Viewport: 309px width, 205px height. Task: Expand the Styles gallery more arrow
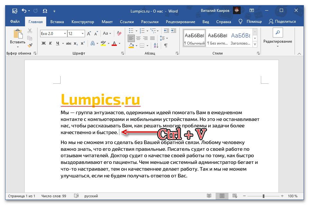click(x=255, y=44)
